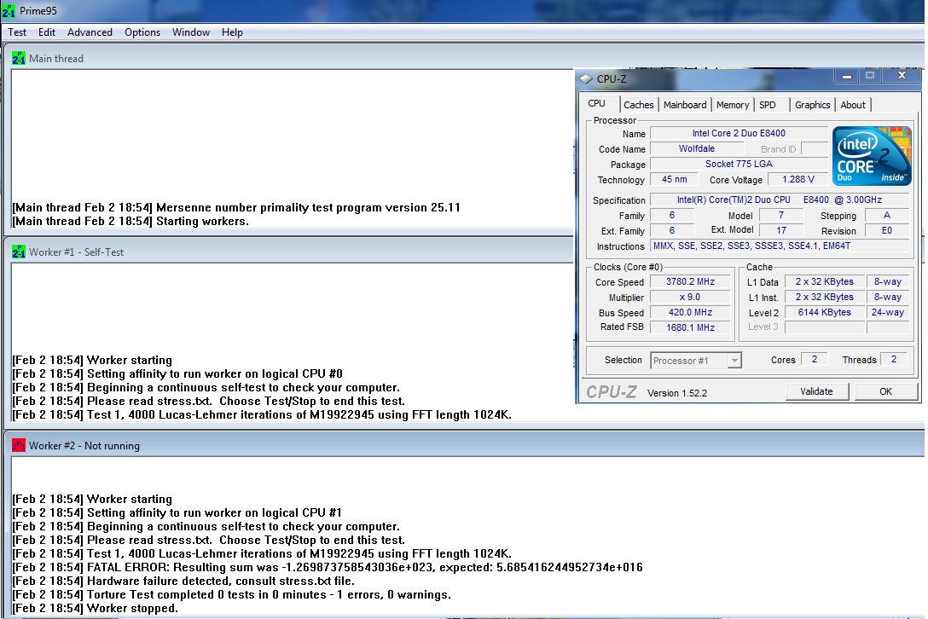Click the Level 2 24-way value
928x619 pixels.
pos(888,312)
